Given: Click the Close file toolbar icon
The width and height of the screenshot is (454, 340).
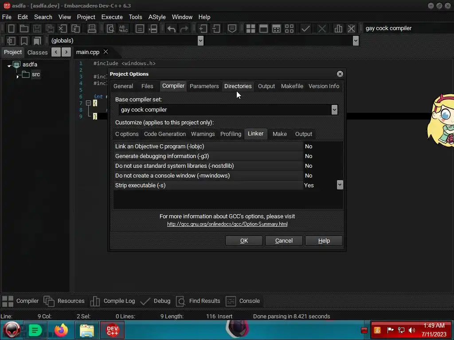Looking at the screenshot, I should [63, 29].
